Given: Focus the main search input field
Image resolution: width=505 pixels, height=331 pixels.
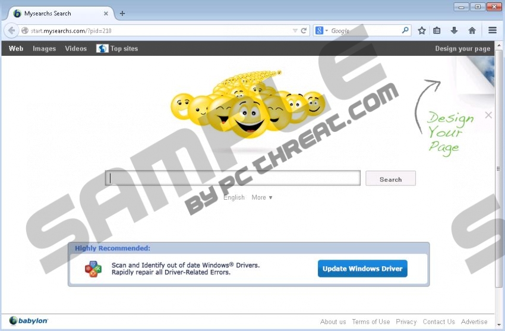Looking at the screenshot, I should 233,178.
